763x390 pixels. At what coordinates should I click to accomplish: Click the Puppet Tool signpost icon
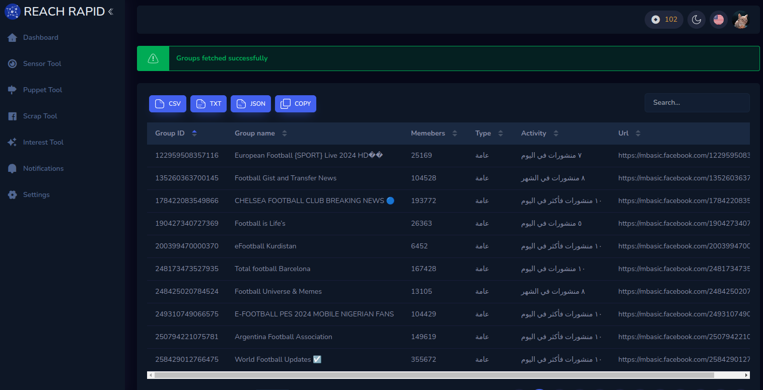tap(13, 90)
